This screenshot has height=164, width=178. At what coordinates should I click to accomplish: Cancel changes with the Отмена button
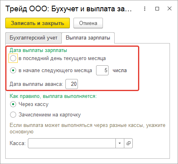[88, 23]
